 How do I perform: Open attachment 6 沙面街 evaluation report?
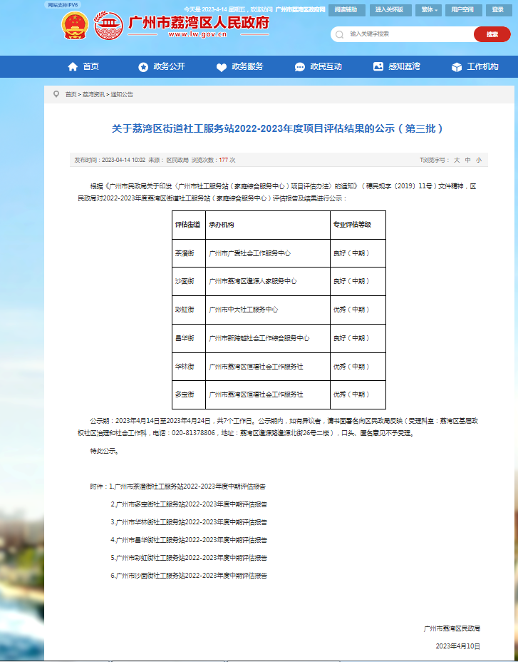(x=189, y=576)
